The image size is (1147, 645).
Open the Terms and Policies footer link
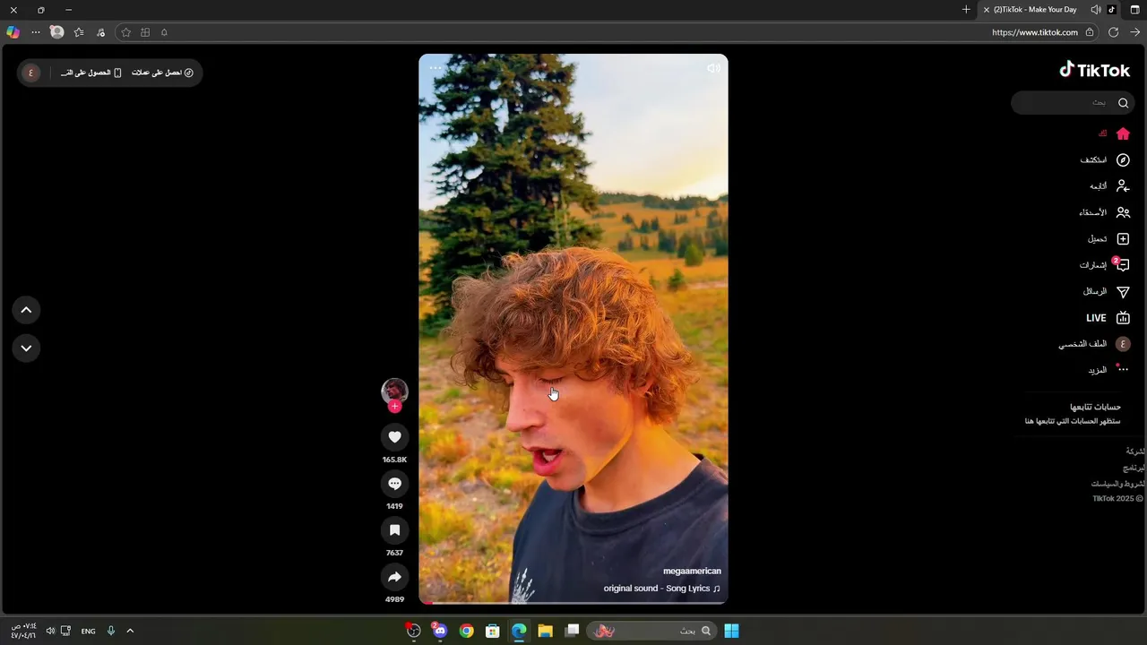1117,484
